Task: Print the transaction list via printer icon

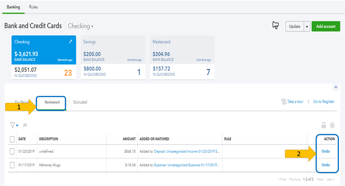Action: pyautogui.click(x=324, y=125)
